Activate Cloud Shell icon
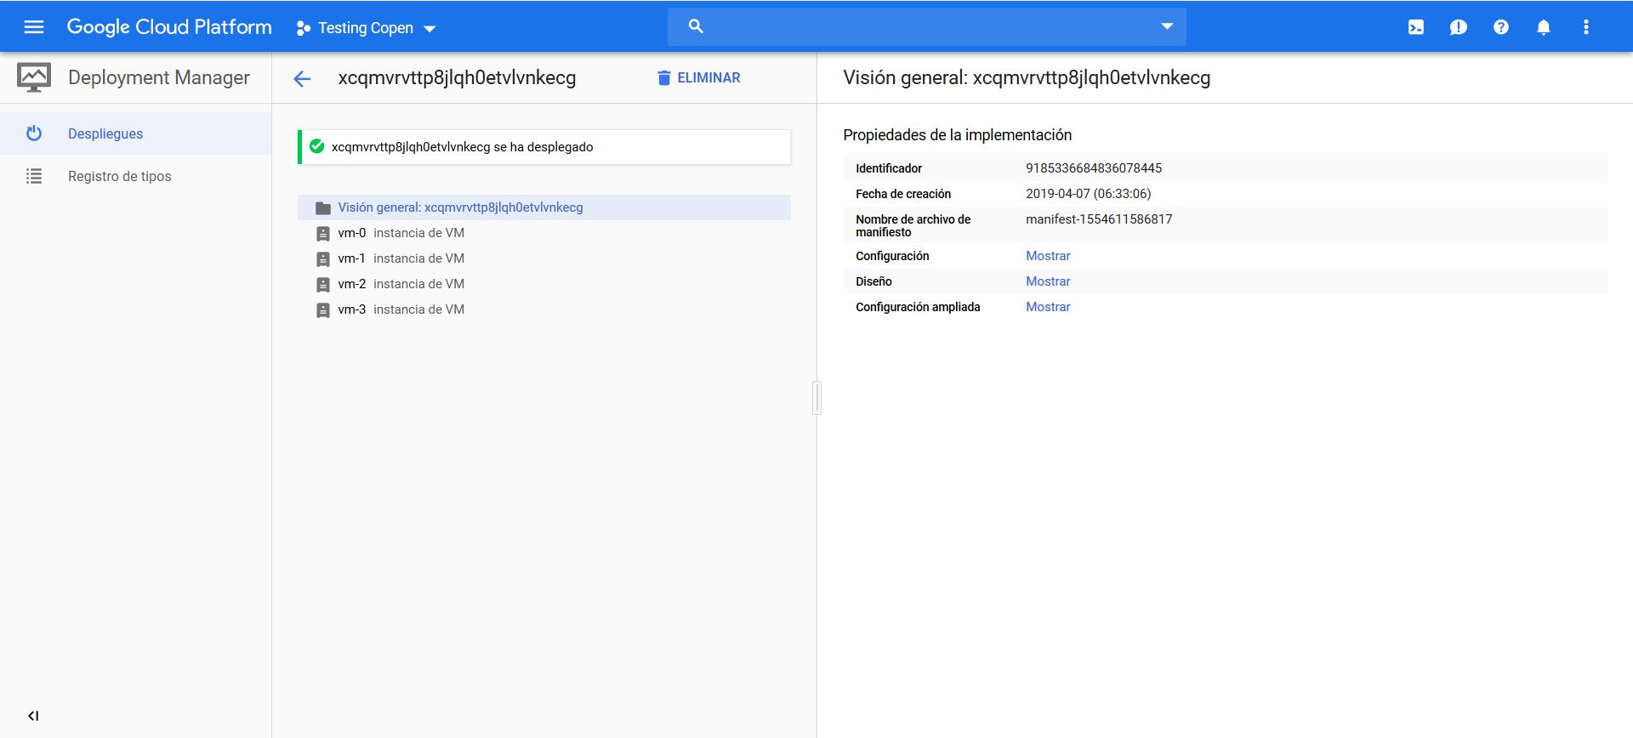Screen dimensions: 1633x738 (x=1416, y=27)
